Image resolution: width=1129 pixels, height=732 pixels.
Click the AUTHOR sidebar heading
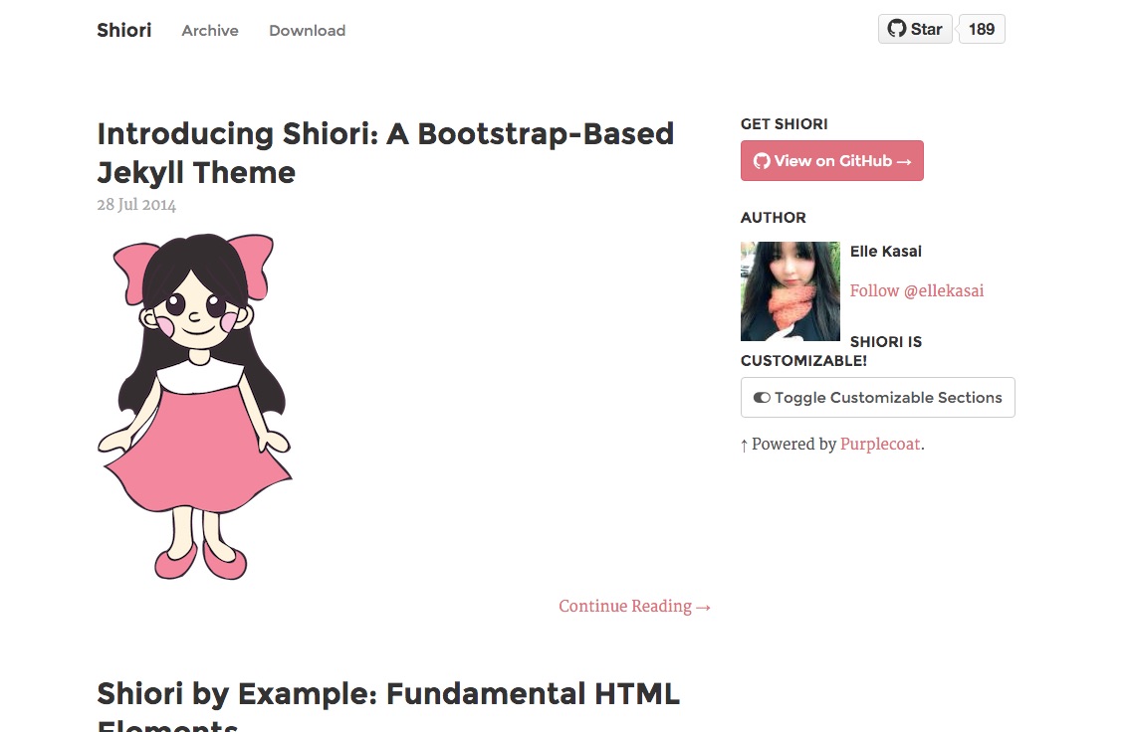click(x=773, y=218)
